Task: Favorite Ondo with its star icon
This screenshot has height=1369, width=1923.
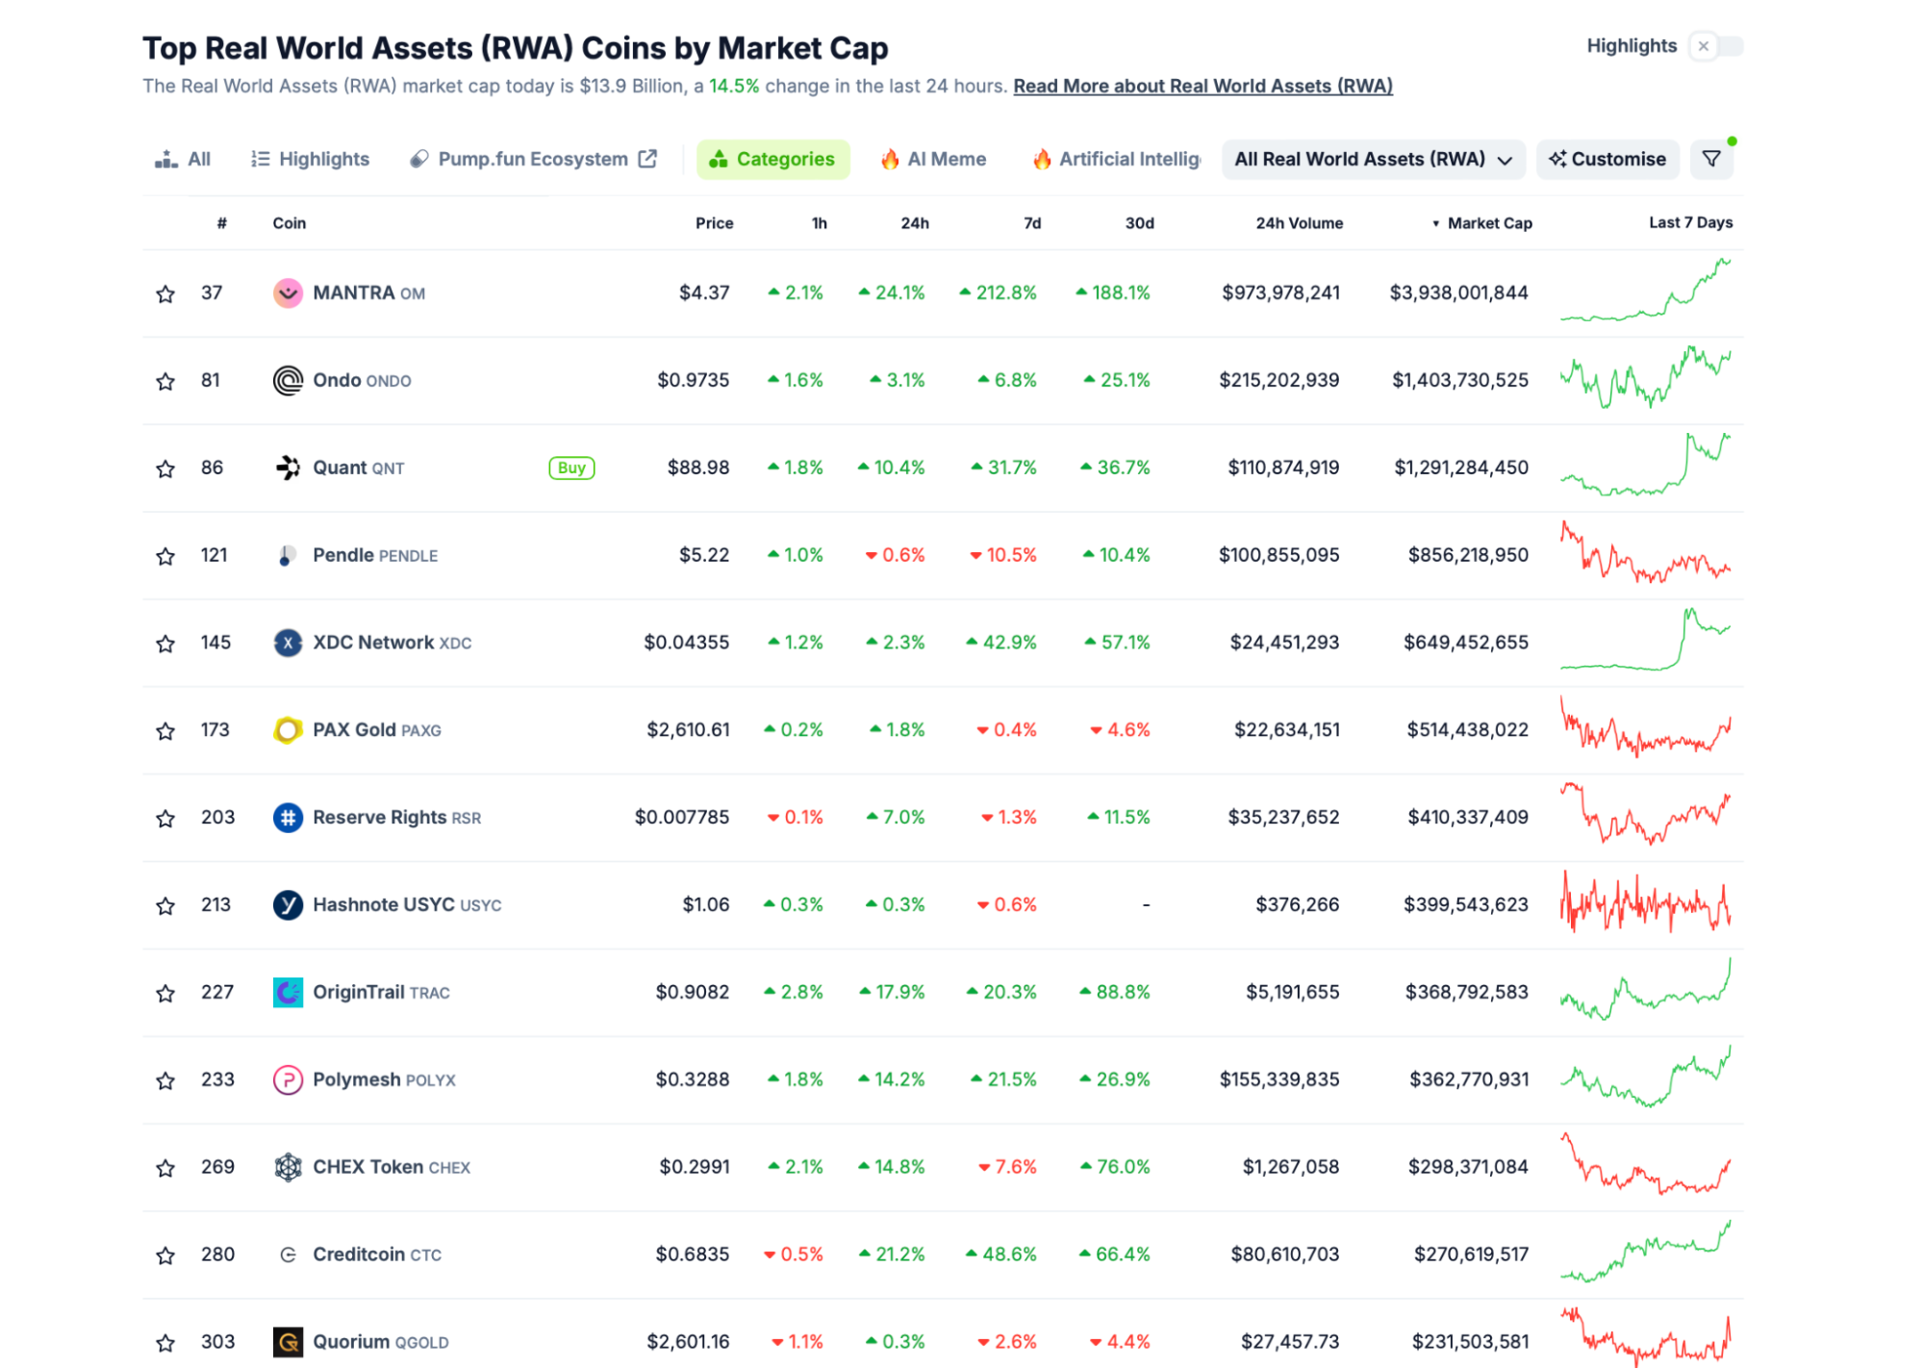Action: point(165,381)
